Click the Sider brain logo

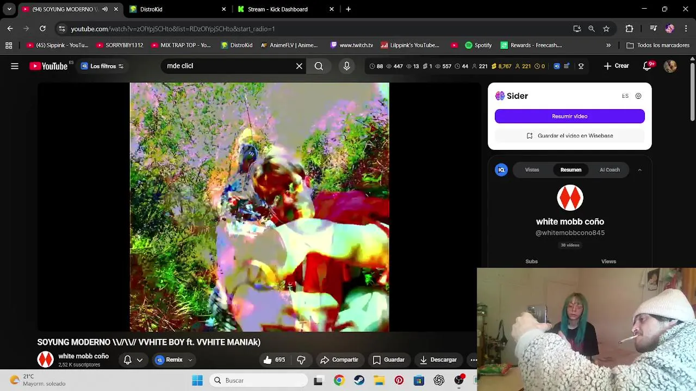pyautogui.click(x=500, y=96)
